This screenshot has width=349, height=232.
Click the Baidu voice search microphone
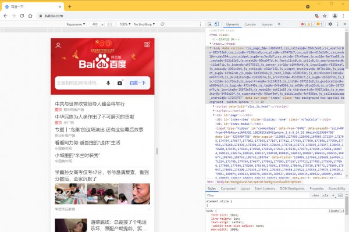[108, 83]
